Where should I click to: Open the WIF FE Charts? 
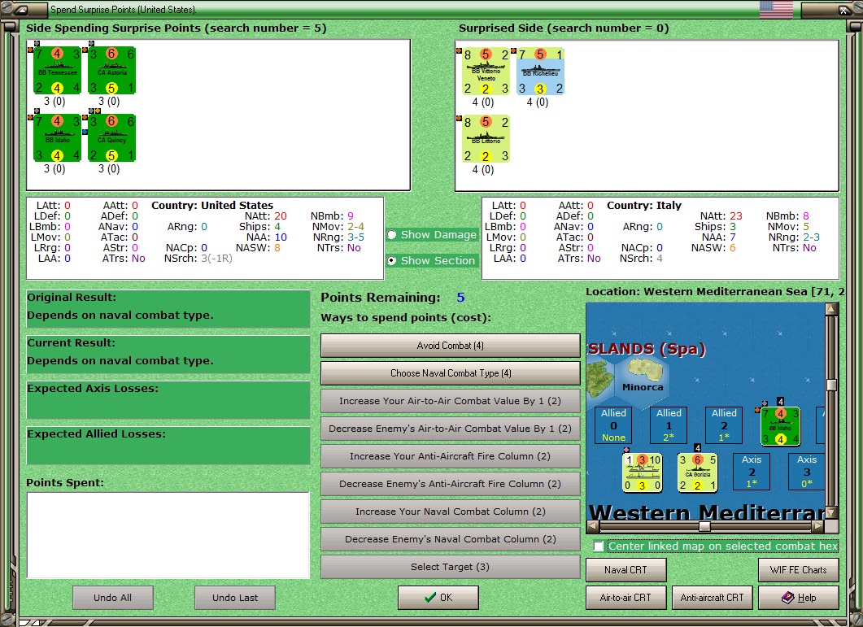pyautogui.click(x=799, y=570)
